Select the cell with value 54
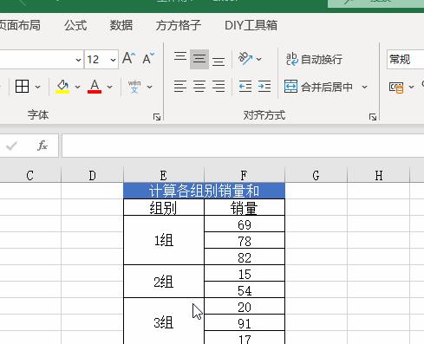The height and width of the screenshot is (344, 424). (x=245, y=290)
